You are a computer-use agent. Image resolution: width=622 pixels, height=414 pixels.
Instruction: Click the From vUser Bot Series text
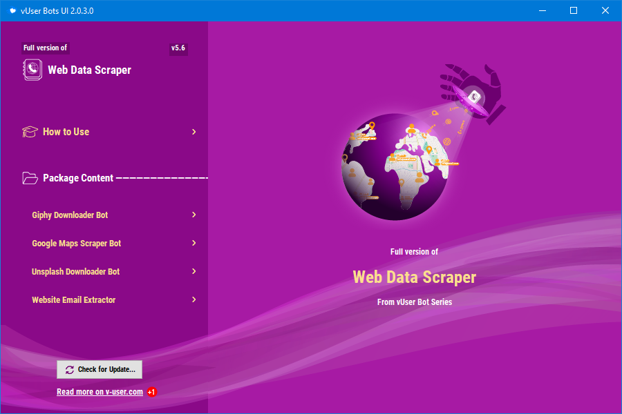click(415, 302)
